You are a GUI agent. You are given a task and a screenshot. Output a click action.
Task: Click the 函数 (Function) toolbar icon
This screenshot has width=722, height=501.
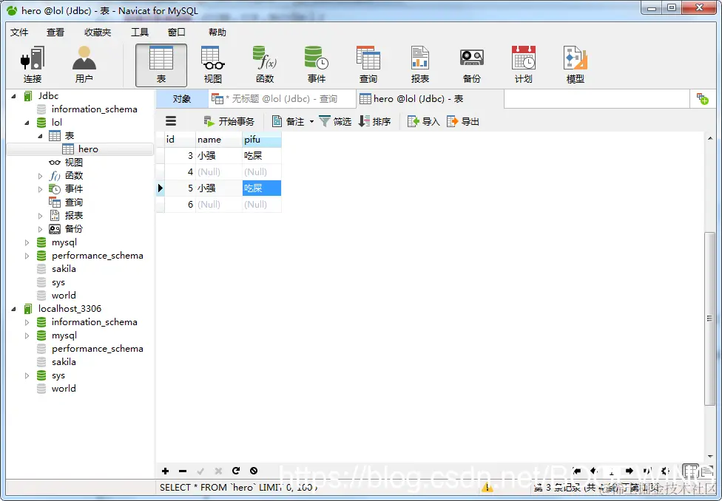(x=265, y=65)
